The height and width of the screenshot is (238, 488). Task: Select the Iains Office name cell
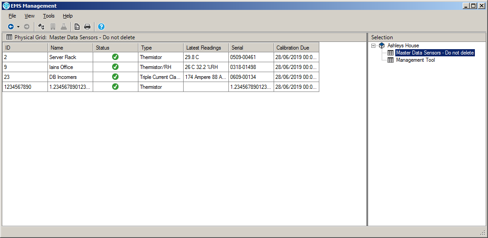pyautogui.click(x=71, y=67)
